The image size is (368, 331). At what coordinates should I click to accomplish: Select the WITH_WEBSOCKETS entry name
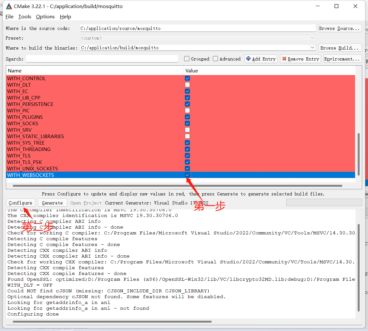point(31,175)
